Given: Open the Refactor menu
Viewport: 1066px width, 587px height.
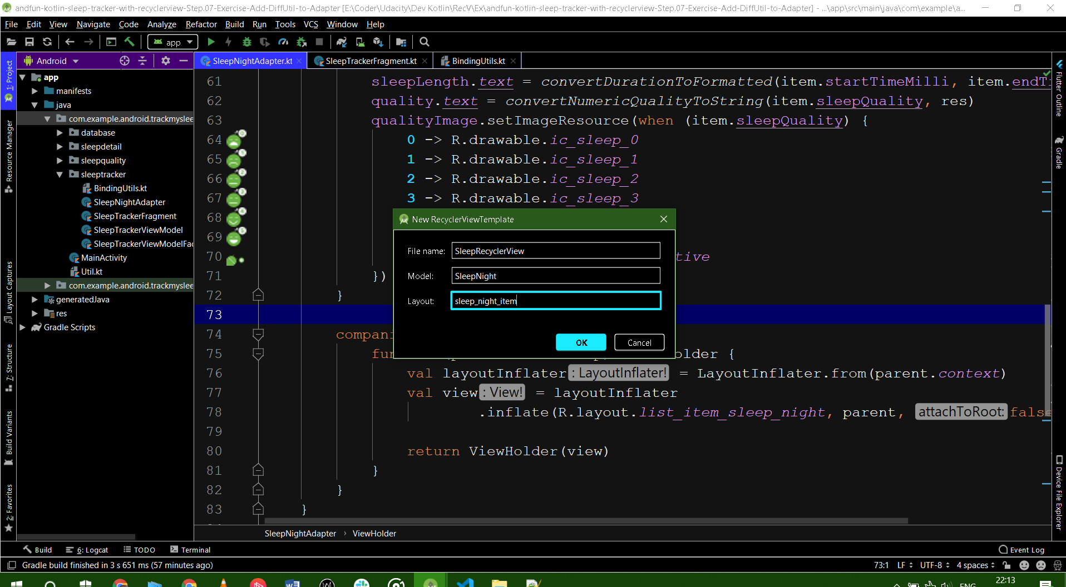Looking at the screenshot, I should tap(201, 24).
